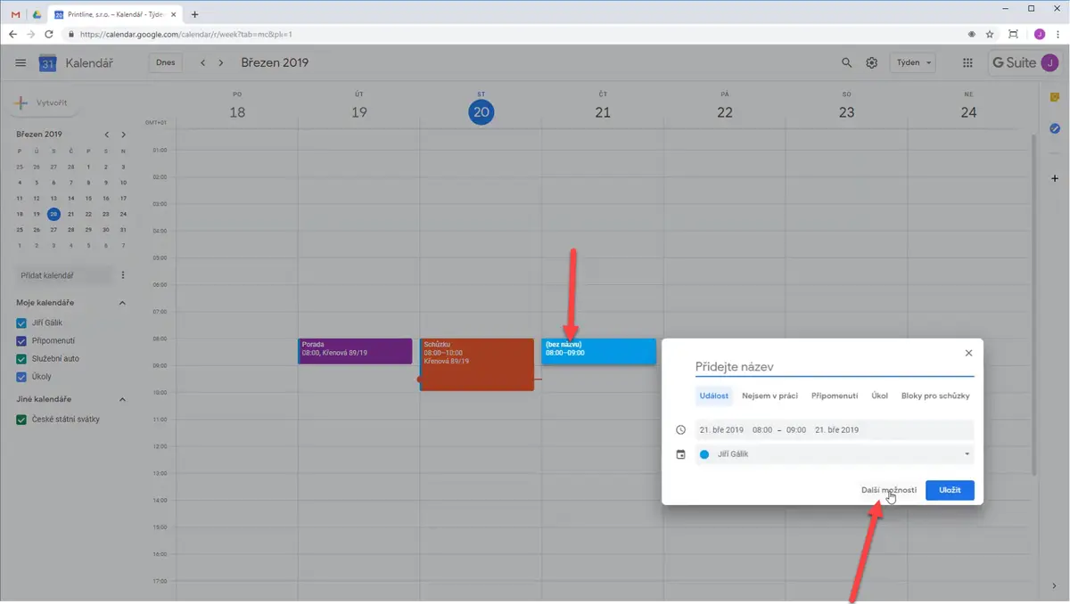Open the Keep notes side panel icon
Viewport: 1070px width, 604px height.
click(1055, 97)
